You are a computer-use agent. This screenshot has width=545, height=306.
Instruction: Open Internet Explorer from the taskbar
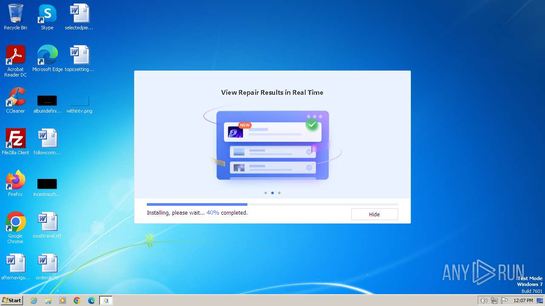tap(34, 300)
